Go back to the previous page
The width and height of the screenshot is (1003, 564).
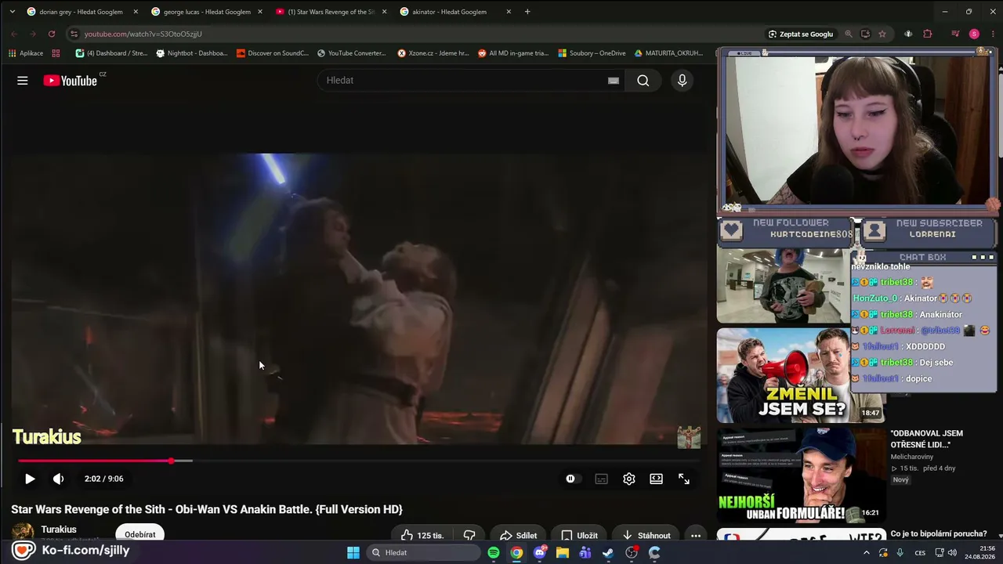click(14, 34)
